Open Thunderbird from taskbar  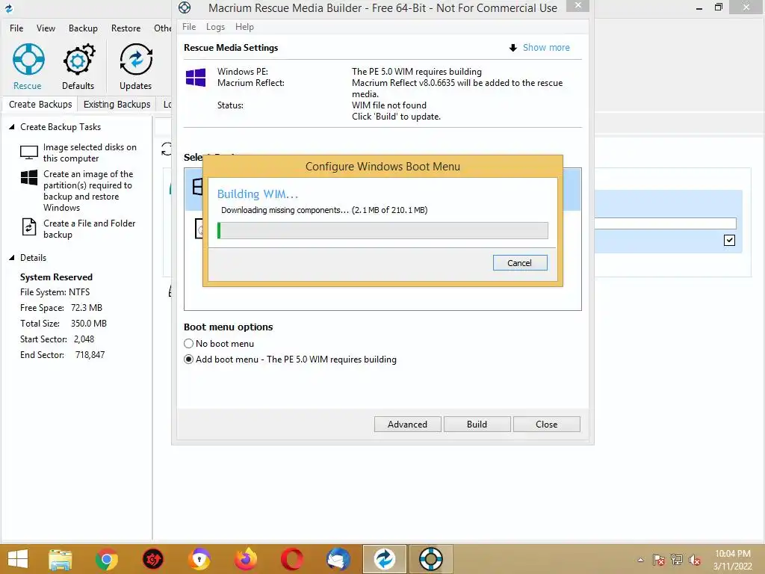click(338, 559)
